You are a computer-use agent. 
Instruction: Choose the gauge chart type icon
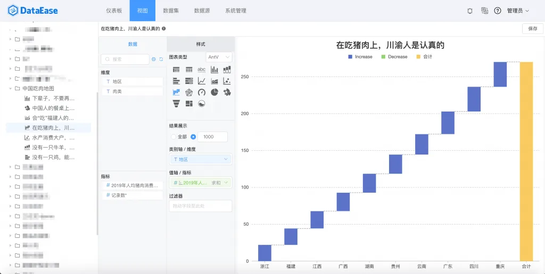coord(202,92)
